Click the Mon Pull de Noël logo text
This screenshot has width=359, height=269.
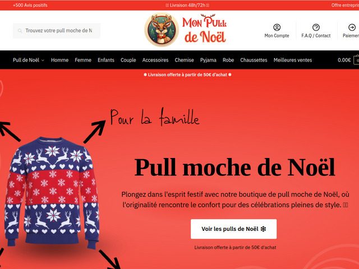(x=204, y=29)
